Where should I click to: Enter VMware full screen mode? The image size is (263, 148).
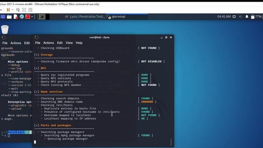24,10
